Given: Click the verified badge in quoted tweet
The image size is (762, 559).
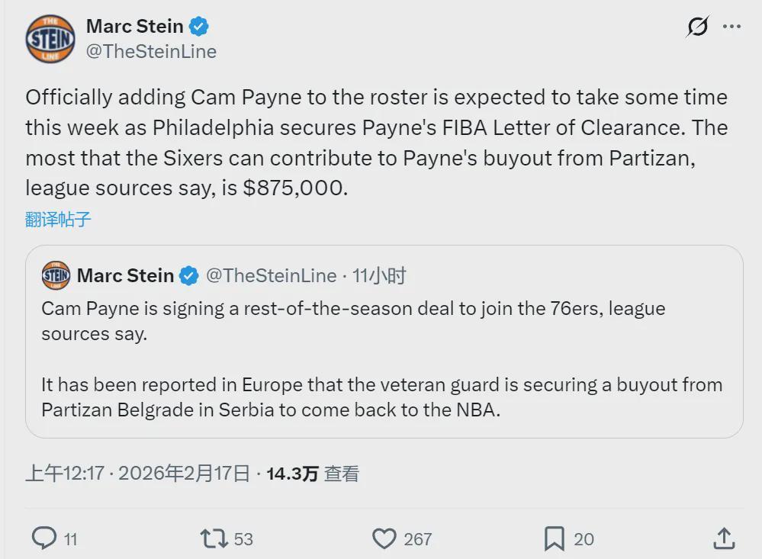Looking at the screenshot, I should [189, 275].
